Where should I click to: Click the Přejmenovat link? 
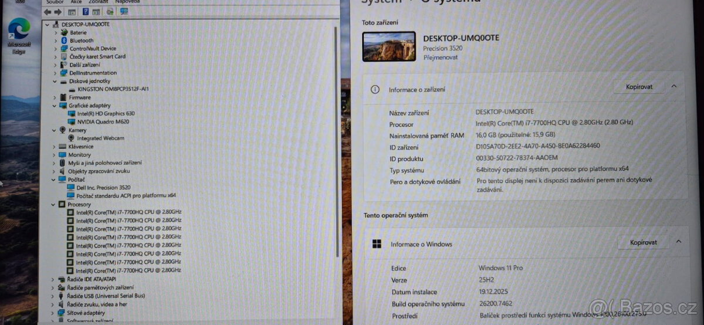click(x=441, y=57)
